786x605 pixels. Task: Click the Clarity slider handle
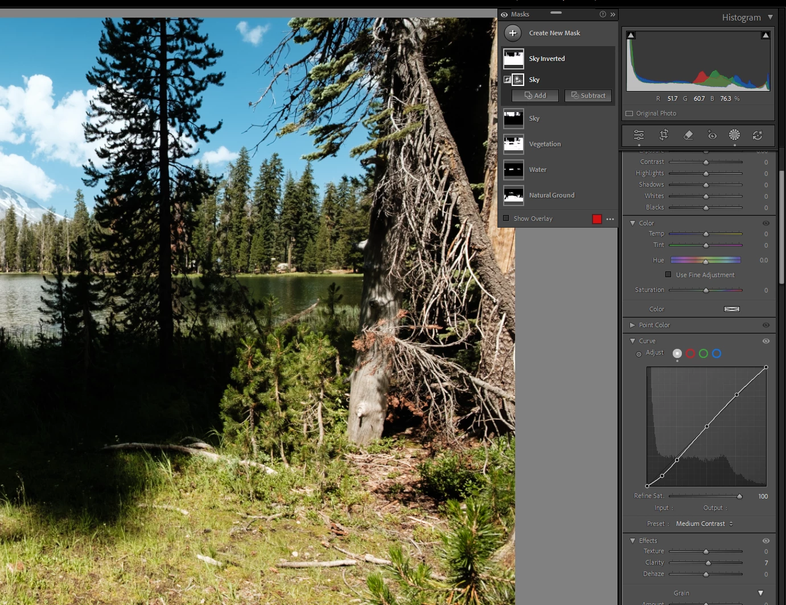pyautogui.click(x=708, y=563)
